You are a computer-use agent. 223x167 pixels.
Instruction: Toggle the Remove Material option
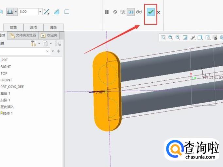[x=57, y=12]
